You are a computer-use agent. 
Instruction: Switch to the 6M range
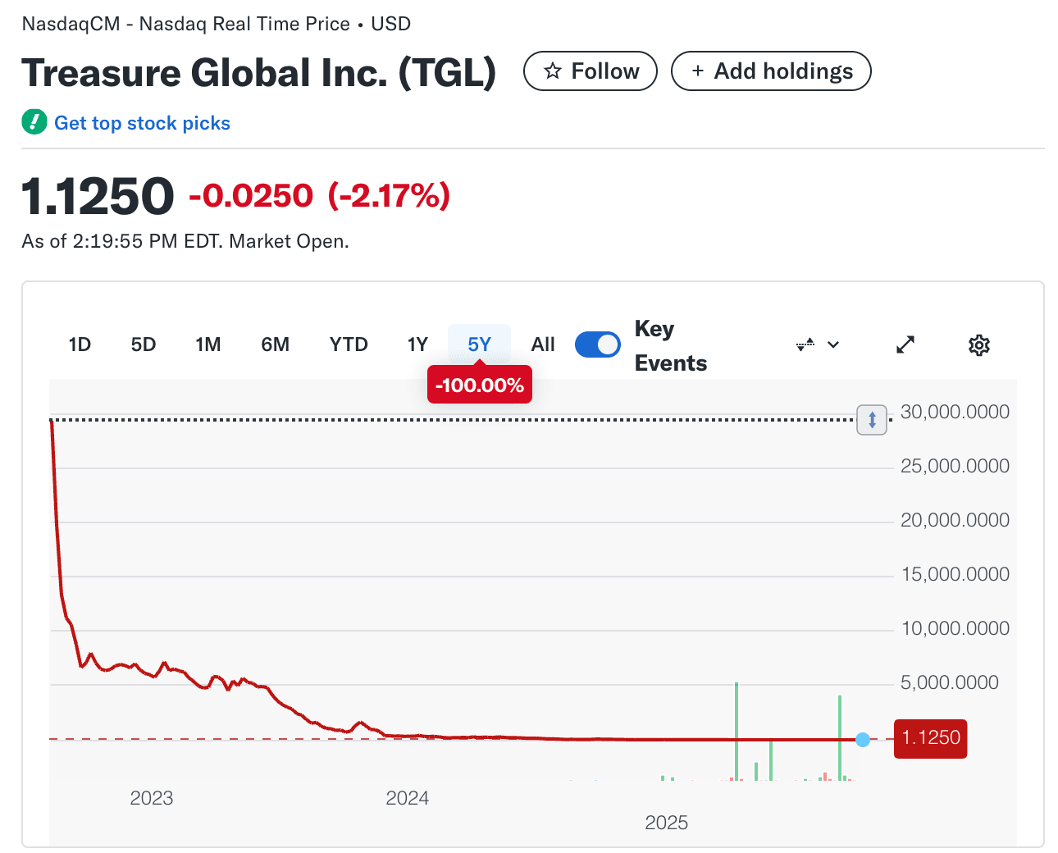point(276,344)
